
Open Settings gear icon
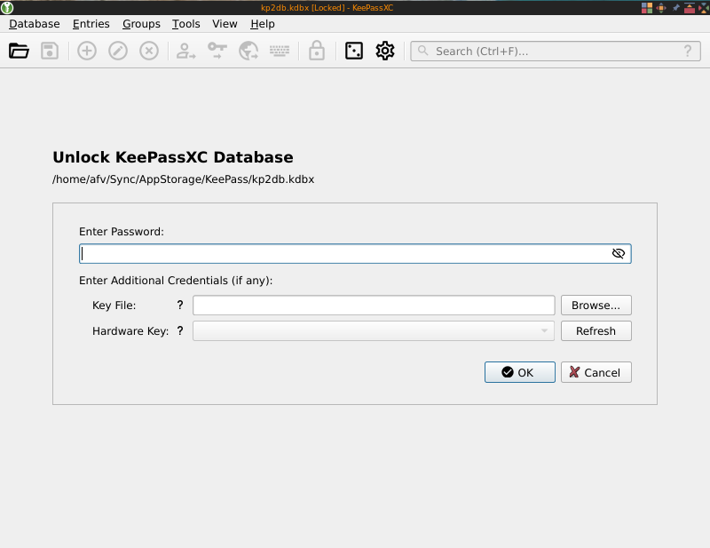(x=385, y=51)
